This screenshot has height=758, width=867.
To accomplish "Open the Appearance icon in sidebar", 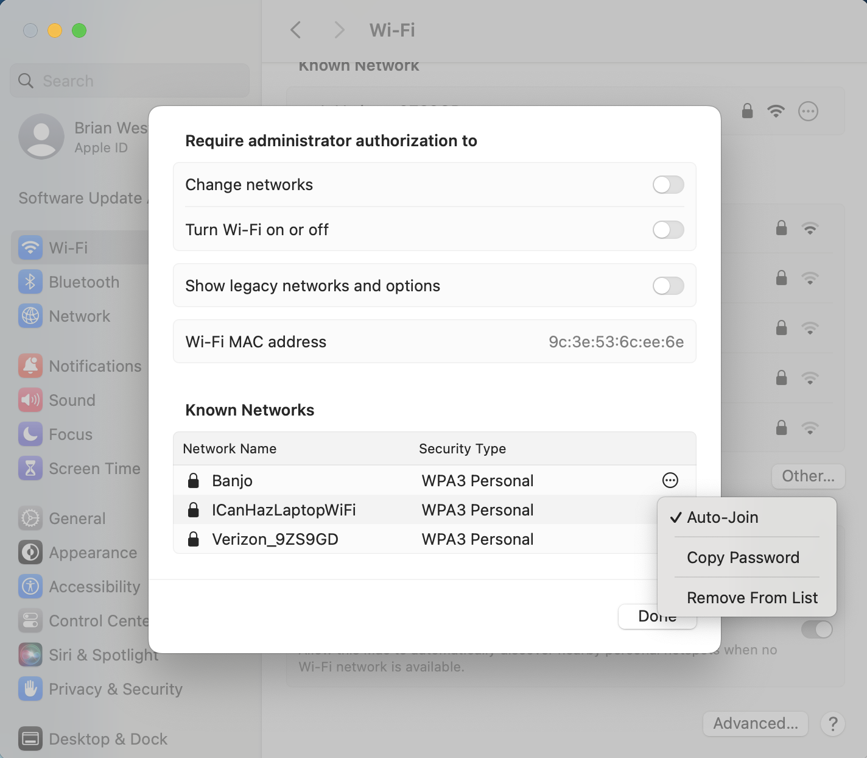I will click(x=30, y=552).
